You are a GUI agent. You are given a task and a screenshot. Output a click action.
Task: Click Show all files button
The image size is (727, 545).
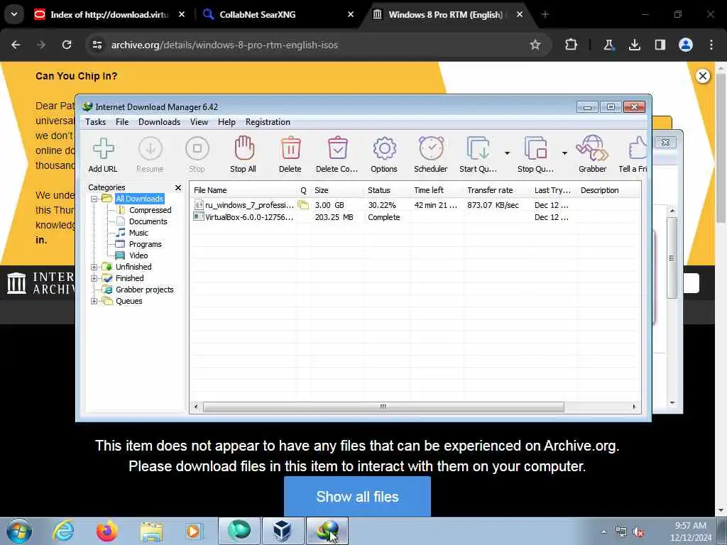coord(357,496)
